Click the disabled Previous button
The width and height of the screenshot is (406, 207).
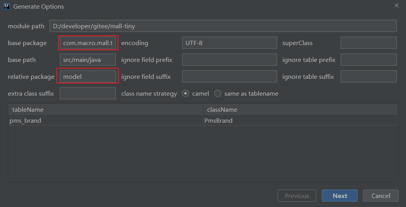(x=297, y=196)
